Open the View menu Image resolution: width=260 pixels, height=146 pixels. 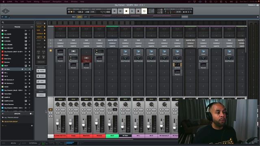[x=66, y=2]
